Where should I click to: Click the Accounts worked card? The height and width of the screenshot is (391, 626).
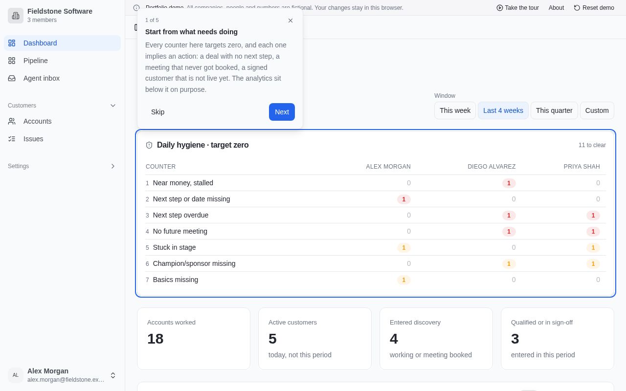(194, 339)
